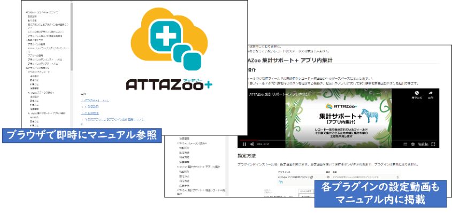Click the video thumbnail 集計サポート+ アプリ内集計
452x213 pixels.
(338, 118)
